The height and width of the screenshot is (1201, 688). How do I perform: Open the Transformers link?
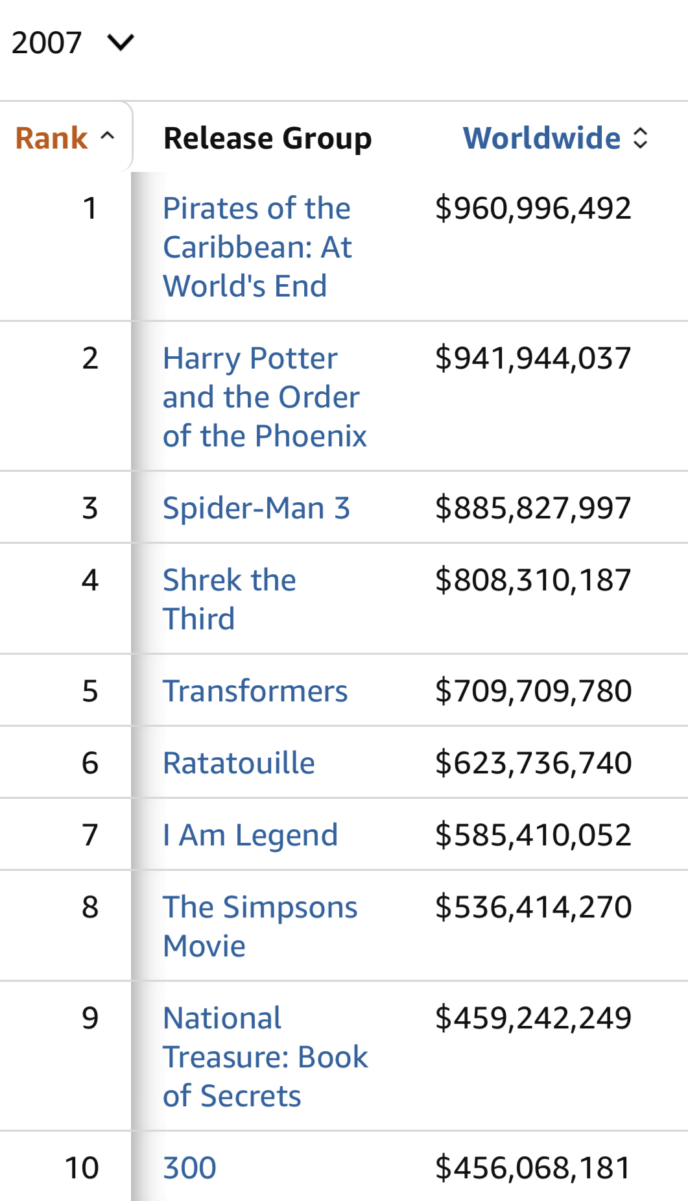[x=255, y=691]
